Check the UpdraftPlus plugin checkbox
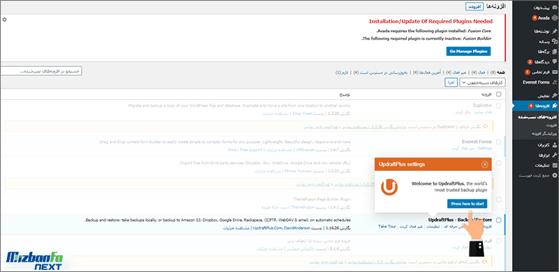The image size is (559, 272). tap(498, 220)
